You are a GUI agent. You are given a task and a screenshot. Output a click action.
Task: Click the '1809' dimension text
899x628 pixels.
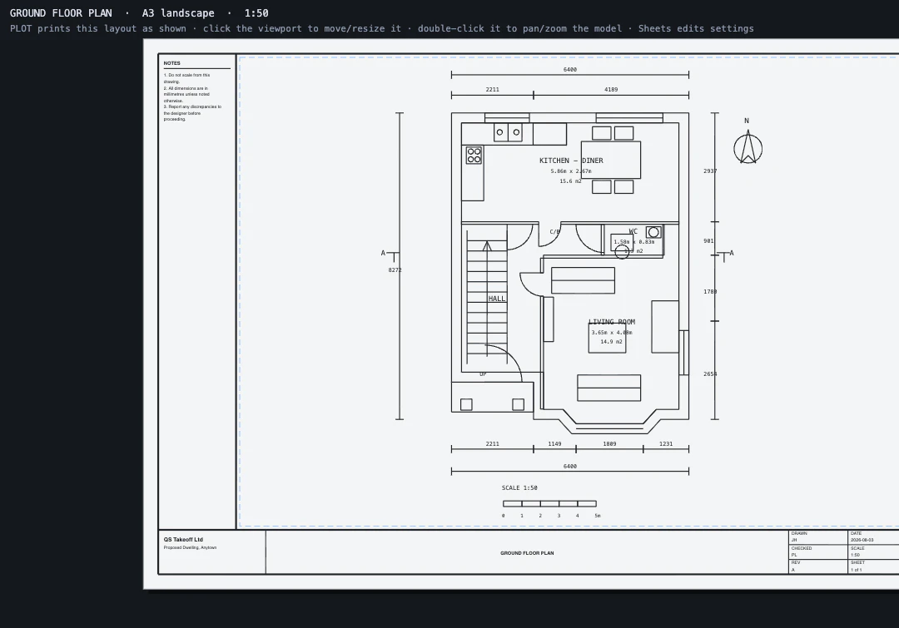pyautogui.click(x=609, y=443)
